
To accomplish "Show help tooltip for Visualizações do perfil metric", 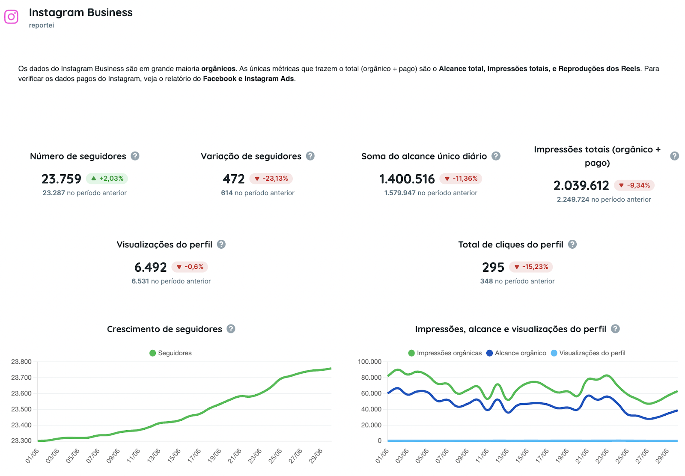I will tap(221, 244).
